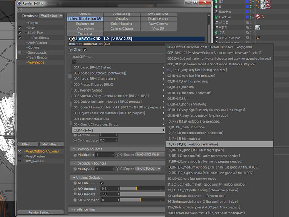The image size is (289, 217).
Task: Enable the Stereoscopic checkbox
Action: (20, 52)
